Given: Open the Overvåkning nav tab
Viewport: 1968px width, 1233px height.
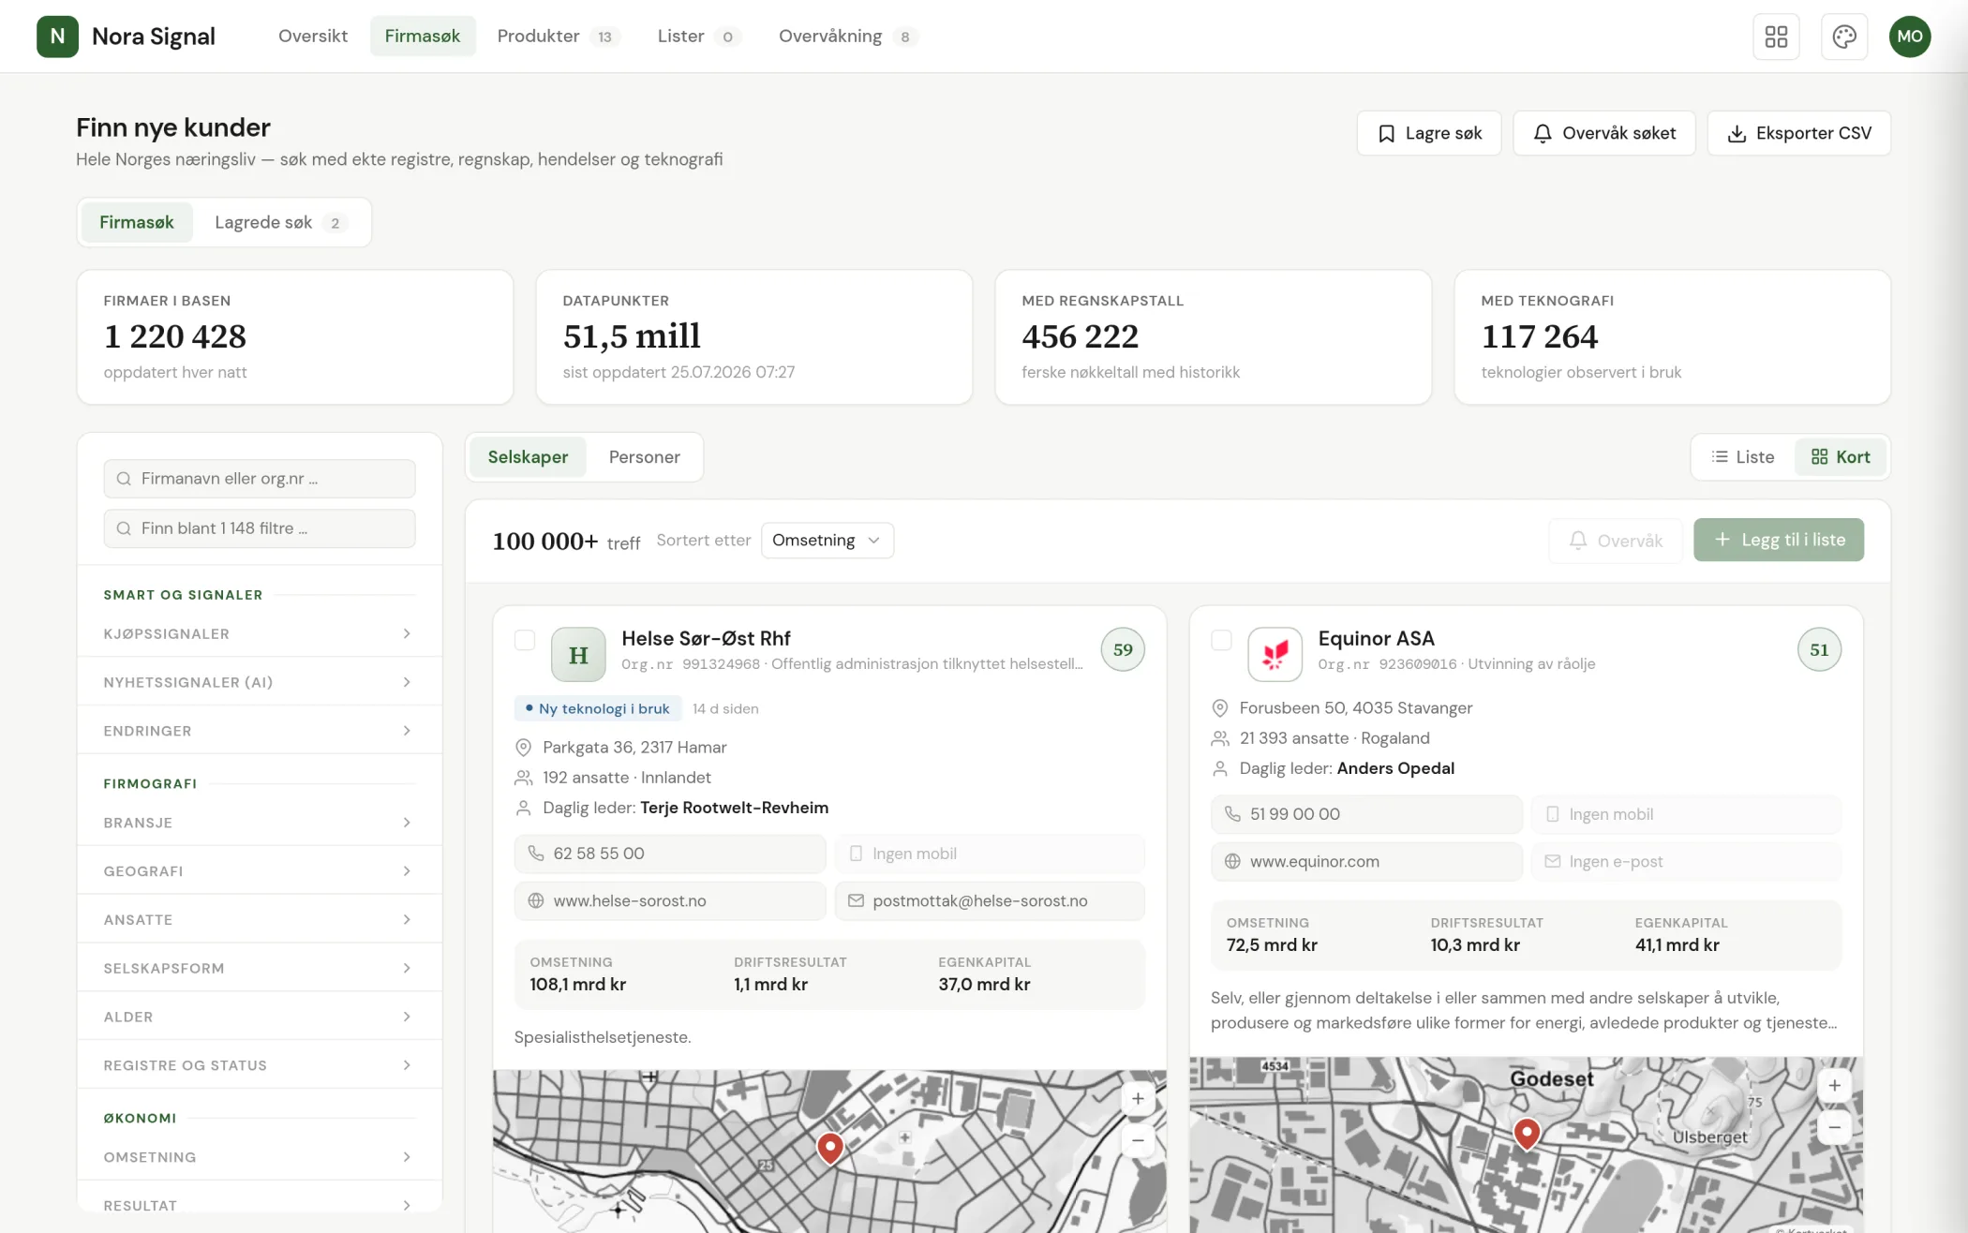Looking at the screenshot, I should pyautogui.click(x=847, y=37).
